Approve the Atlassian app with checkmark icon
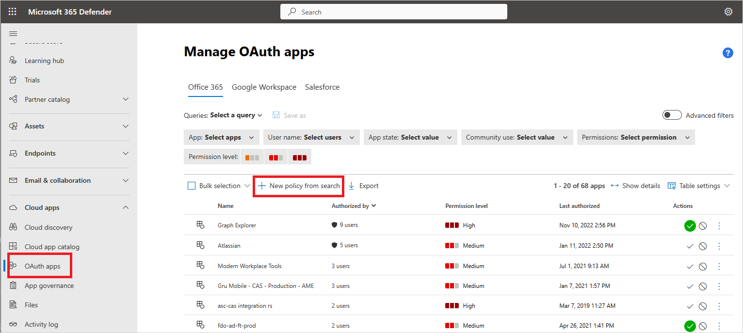This screenshot has height=333, width=743. point(690,246)
